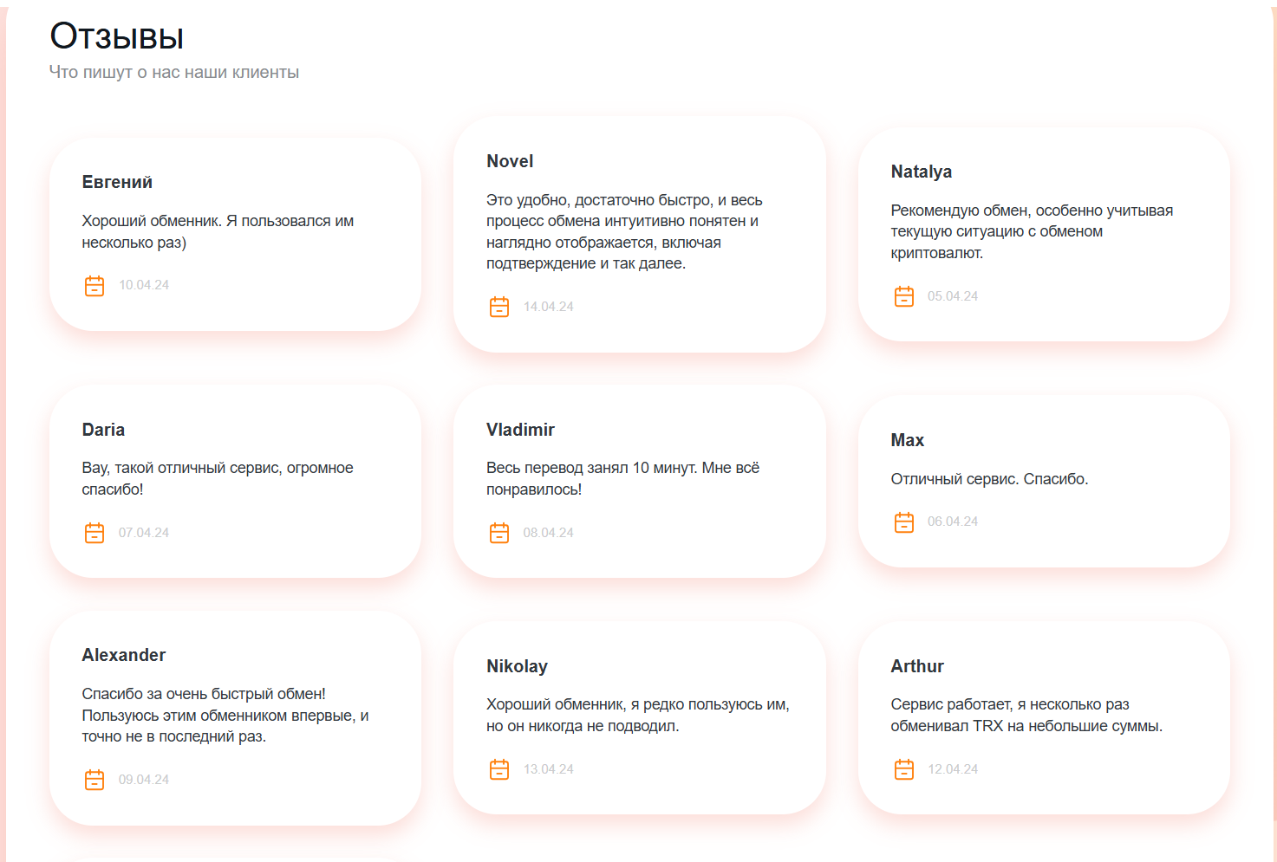Click calendar icon in Alexander's review
The width and height of the screenshot is (1277, 862).
pyautogui.click(x=94, y=780)
